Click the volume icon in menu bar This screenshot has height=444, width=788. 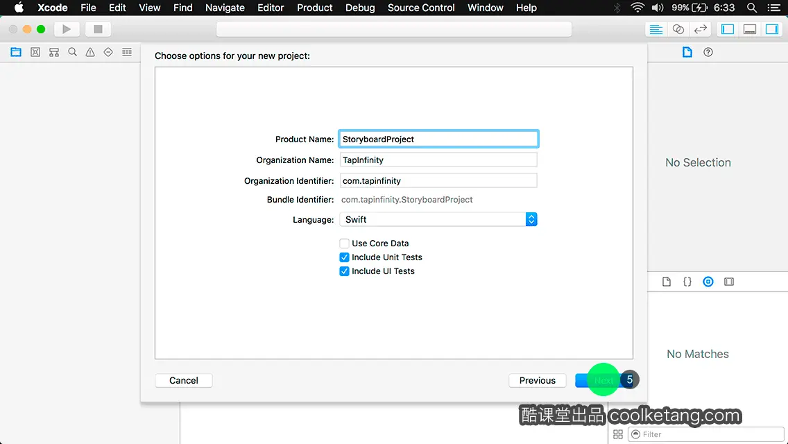(x=658, y=8)
